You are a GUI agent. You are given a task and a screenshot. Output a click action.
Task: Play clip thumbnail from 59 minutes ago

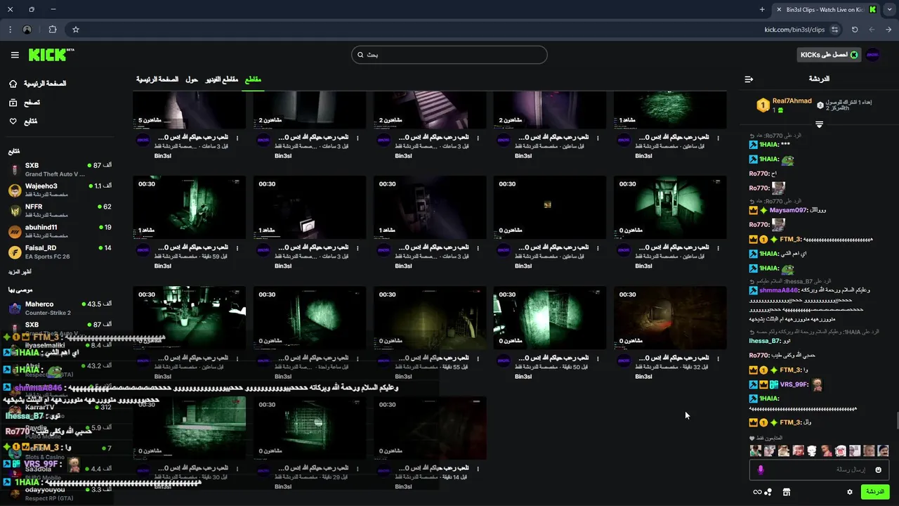point(190,207)
